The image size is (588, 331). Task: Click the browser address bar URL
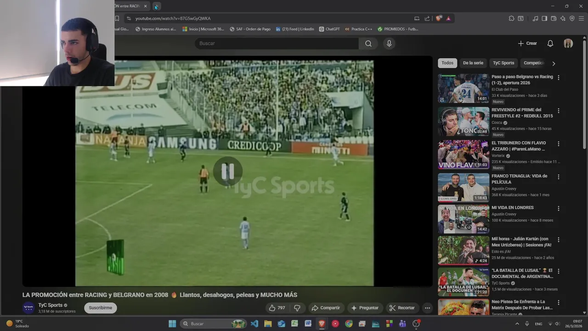(173, 18)
